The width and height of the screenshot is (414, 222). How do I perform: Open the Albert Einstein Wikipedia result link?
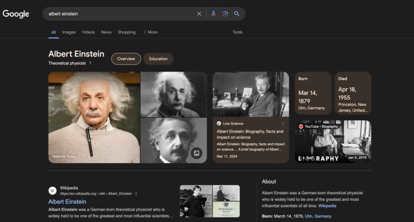coord(67,201)
